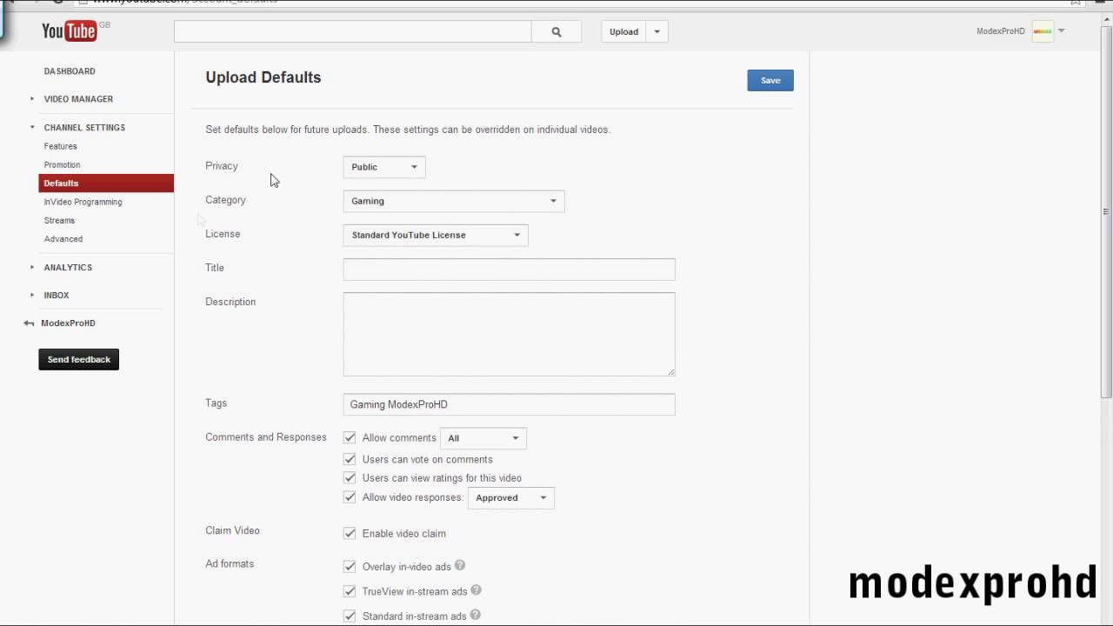1113x626 pixels.
Task: Click the YouTube logo
Action: (69, 31)
